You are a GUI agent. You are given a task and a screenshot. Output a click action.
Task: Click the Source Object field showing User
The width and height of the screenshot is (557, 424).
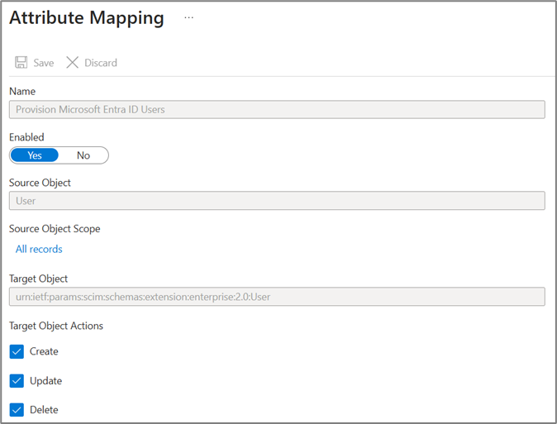click(277, 201)
